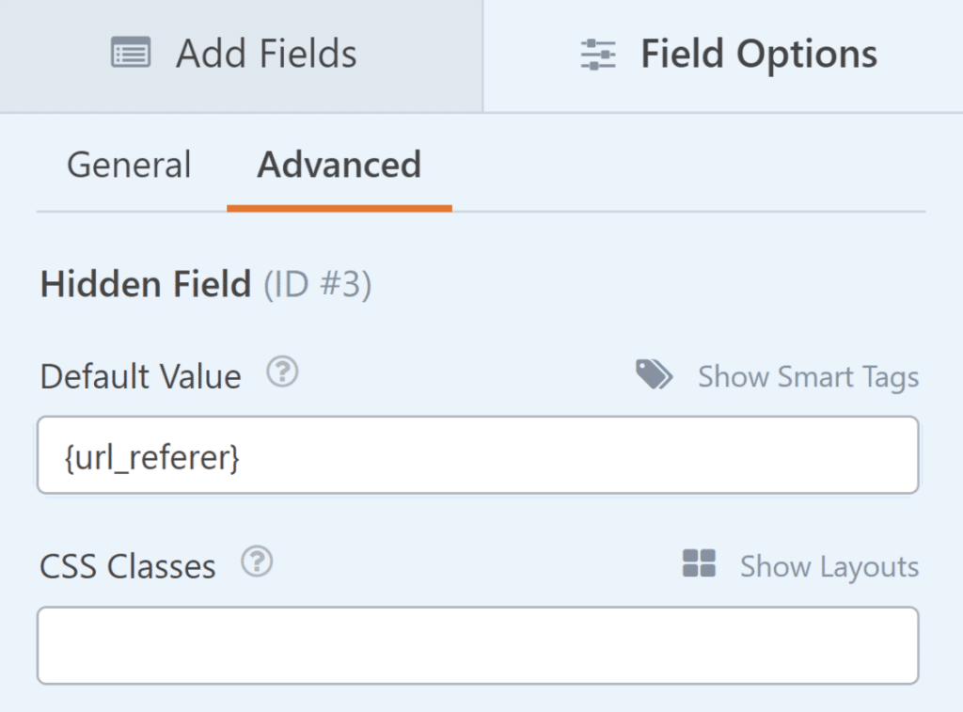963x712 pixels.
Task: Click the Hidden Field (ID #3) heading
Action: [205, 284]
